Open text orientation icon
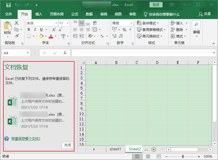The height and width of the screenshot is (160, 218). tap(90, 36)
